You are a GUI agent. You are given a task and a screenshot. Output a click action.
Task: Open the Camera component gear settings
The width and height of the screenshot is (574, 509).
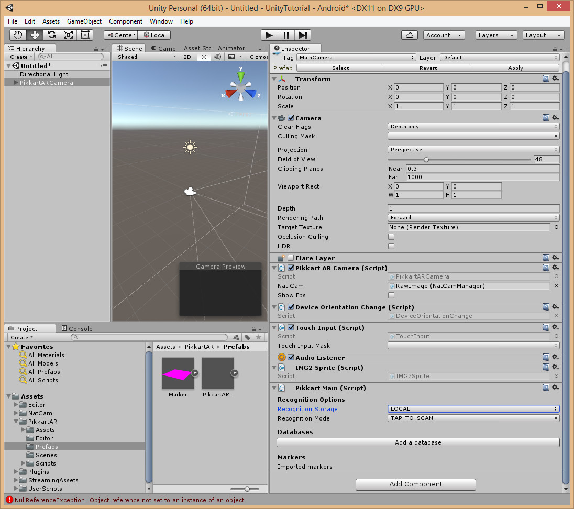[555, 118]
